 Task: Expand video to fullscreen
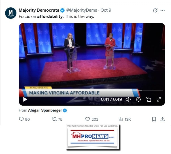(159, 99)
